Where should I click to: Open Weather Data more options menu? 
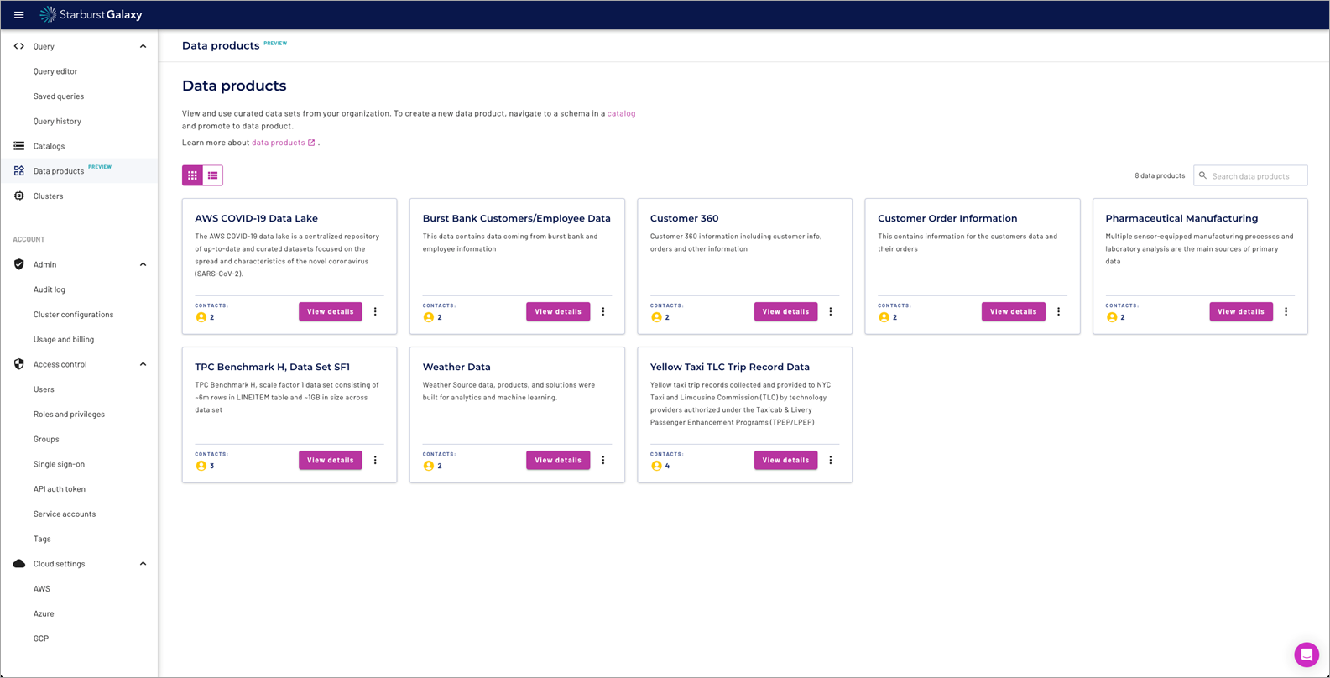[602, 460]
